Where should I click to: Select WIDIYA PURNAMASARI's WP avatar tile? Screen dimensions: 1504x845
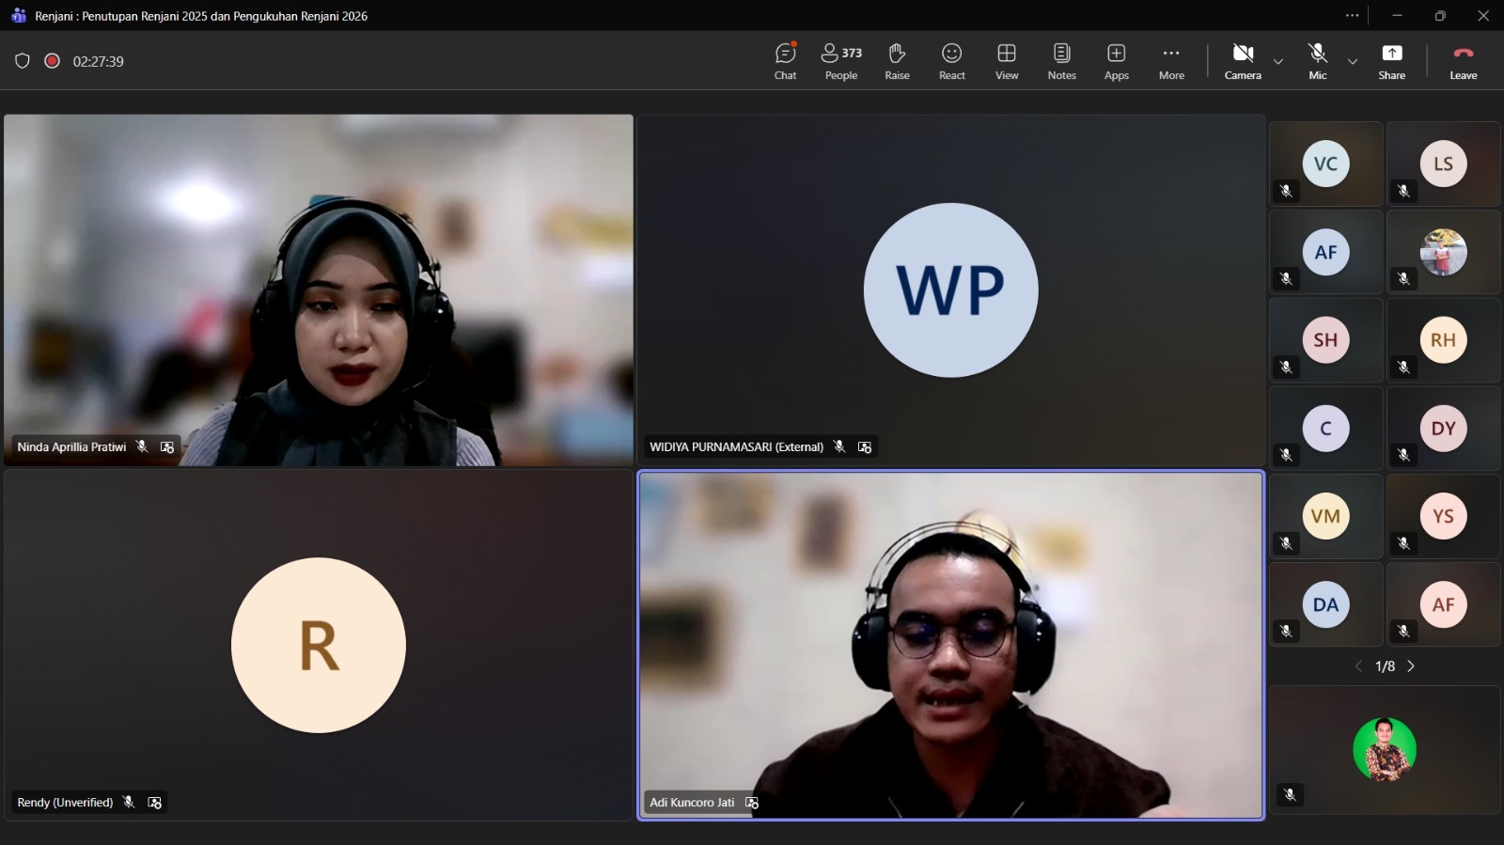point(950,289)
